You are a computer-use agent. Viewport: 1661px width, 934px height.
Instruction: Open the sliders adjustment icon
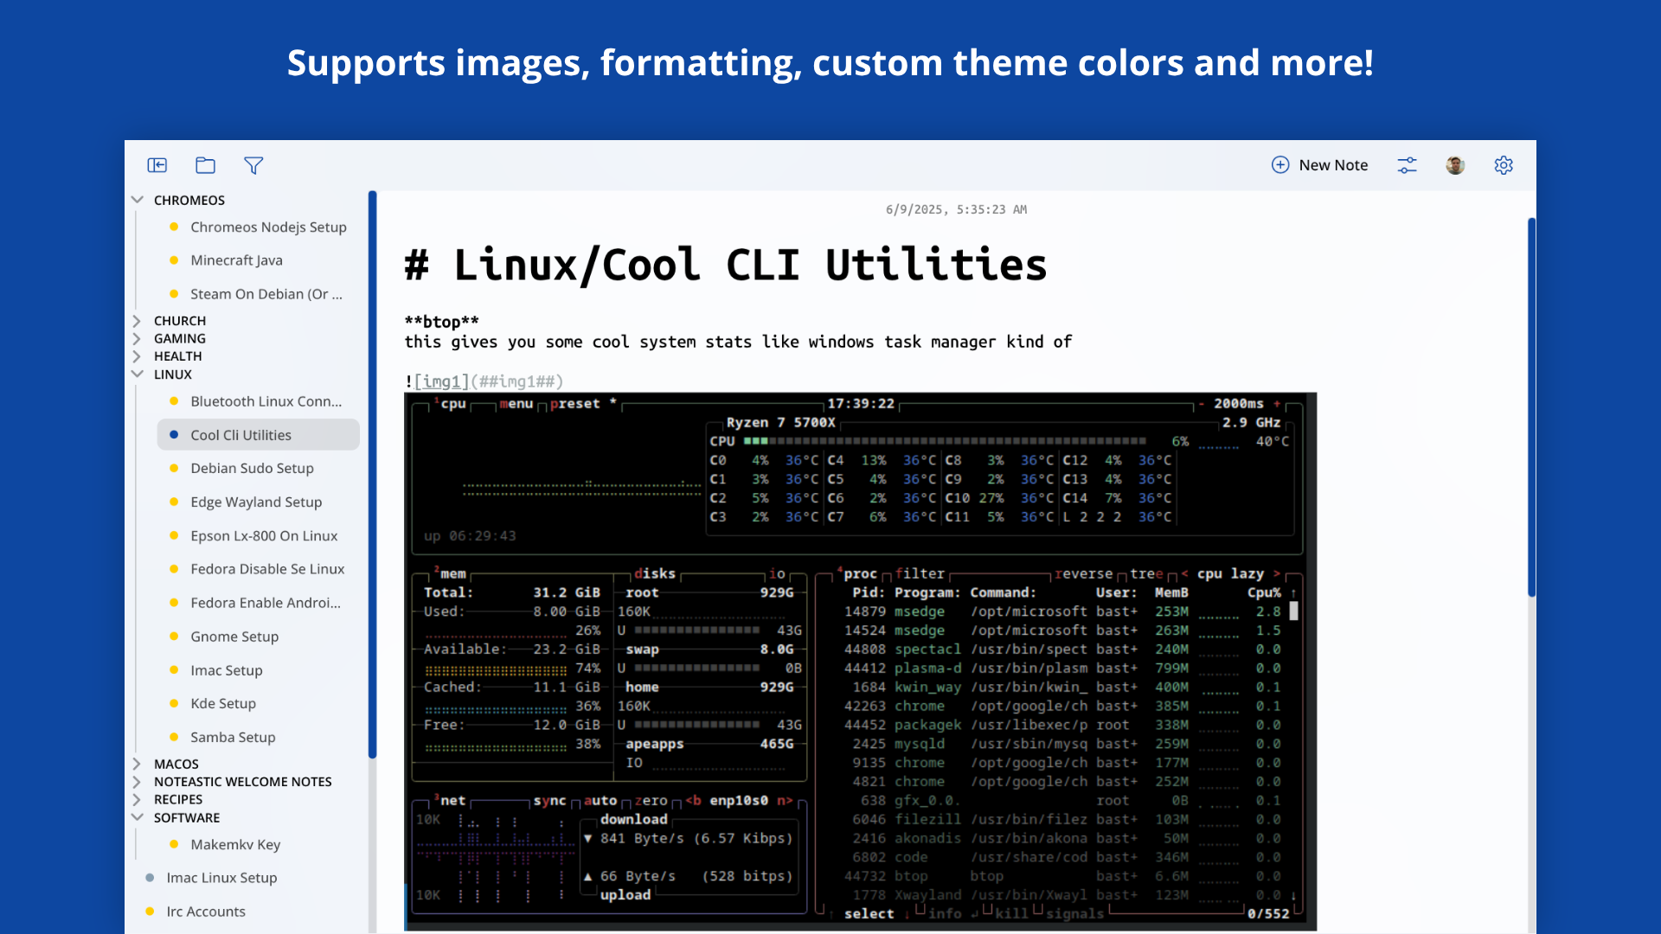(x=1408, y=165)
